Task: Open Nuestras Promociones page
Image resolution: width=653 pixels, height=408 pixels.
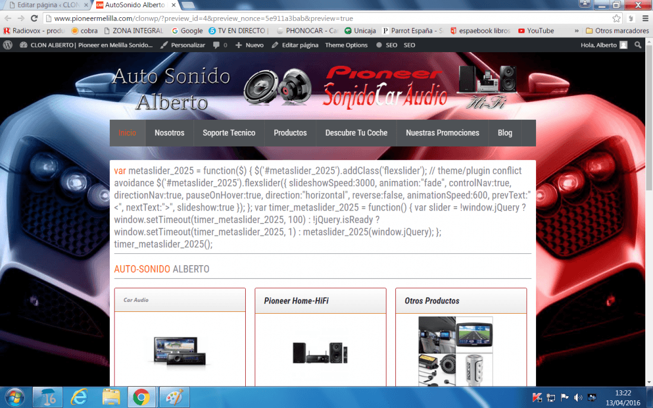Action: [x=443, y=133]
